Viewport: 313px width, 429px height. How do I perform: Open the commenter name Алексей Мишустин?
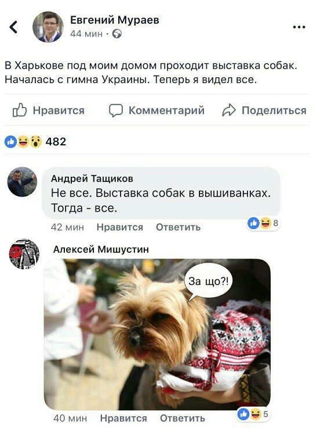click(101, 249)
